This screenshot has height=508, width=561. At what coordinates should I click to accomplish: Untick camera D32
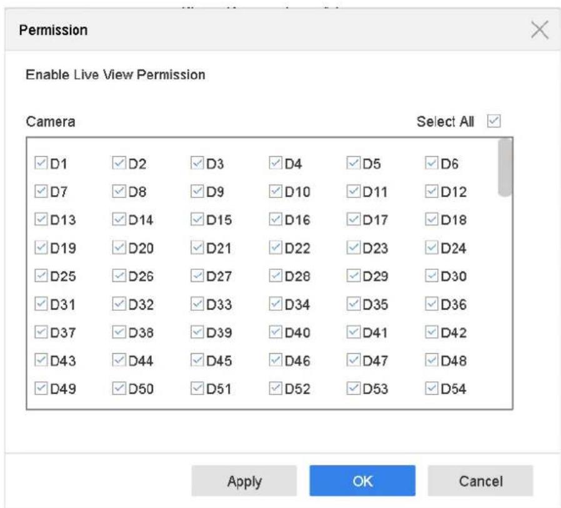point(119,304)
